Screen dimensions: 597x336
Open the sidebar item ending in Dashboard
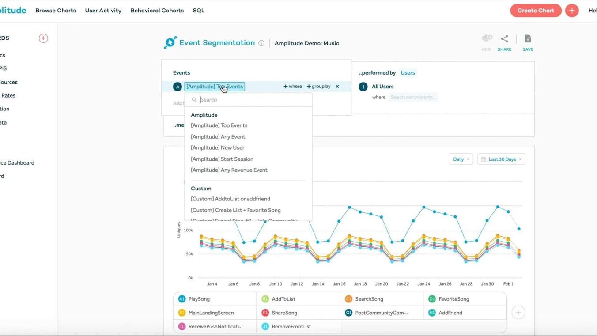[x=17, y=163]
